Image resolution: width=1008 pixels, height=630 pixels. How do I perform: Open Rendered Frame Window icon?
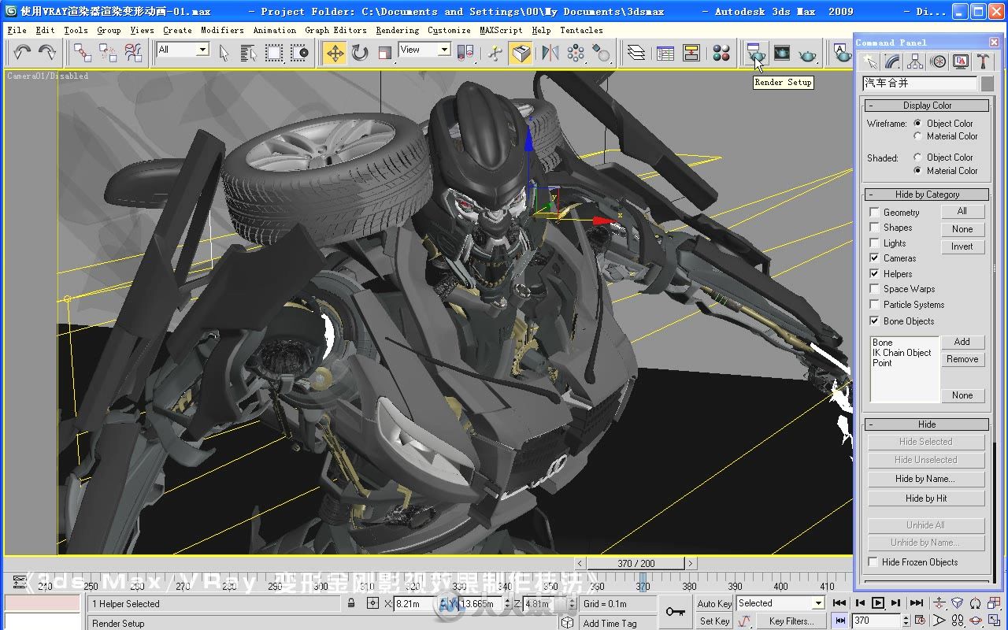(x=782, y=53)
